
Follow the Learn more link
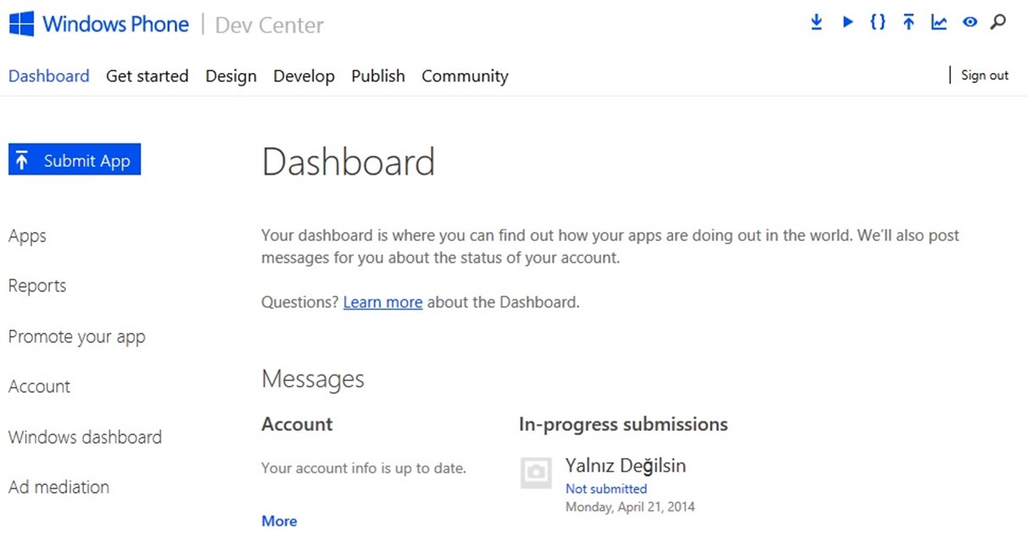pos(382,302)
